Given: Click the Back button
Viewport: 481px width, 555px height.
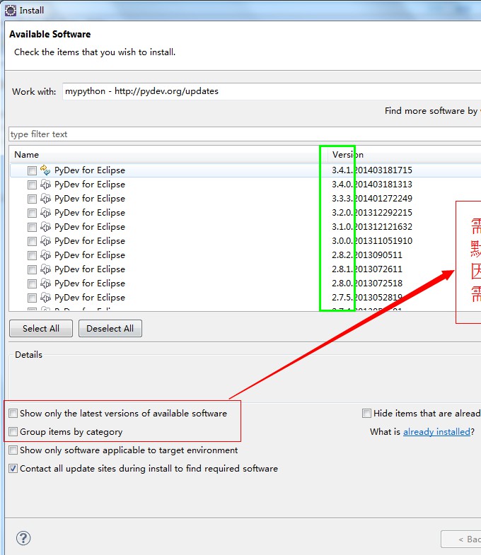Looking at the screenshot, I should click(461, 539).
